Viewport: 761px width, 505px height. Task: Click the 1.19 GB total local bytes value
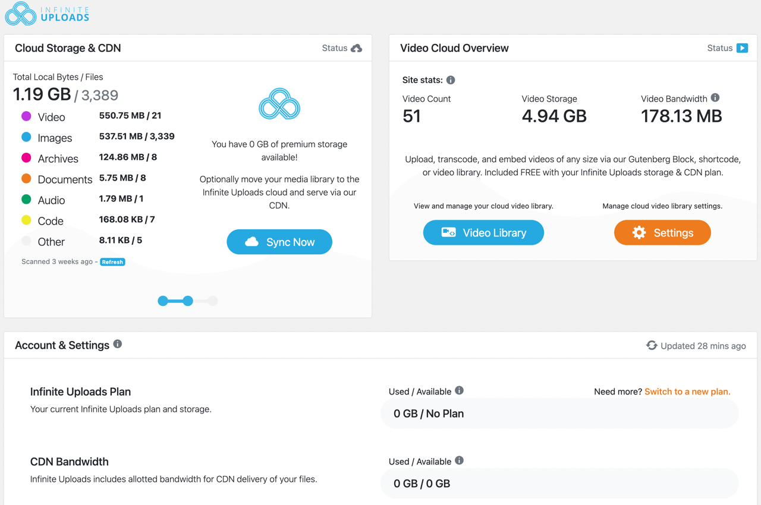click(42, 94)
